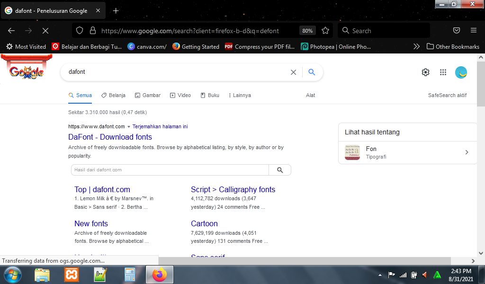This screenshot has height=284, width=485.
Task: Expand the overflow bookmarks chevron
Action: coord(416,46)
